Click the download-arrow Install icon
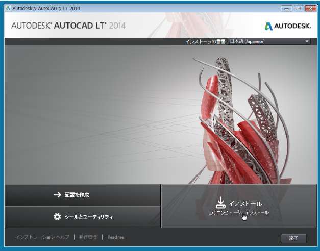The width and height of the screenshot is (320, 251). pyautogui.click(x=220, y=203)
